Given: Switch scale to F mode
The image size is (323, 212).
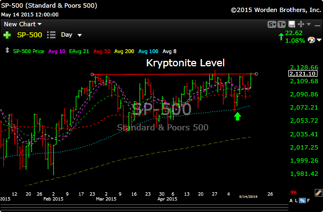Looking at the screenshot, I should click(x=308, y=200).
